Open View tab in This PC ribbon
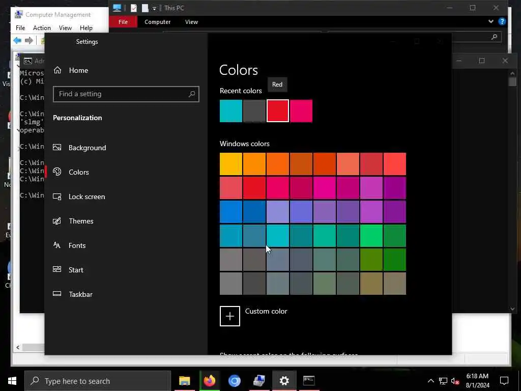Screen dimensions: 521x391 tap(191, 22)
